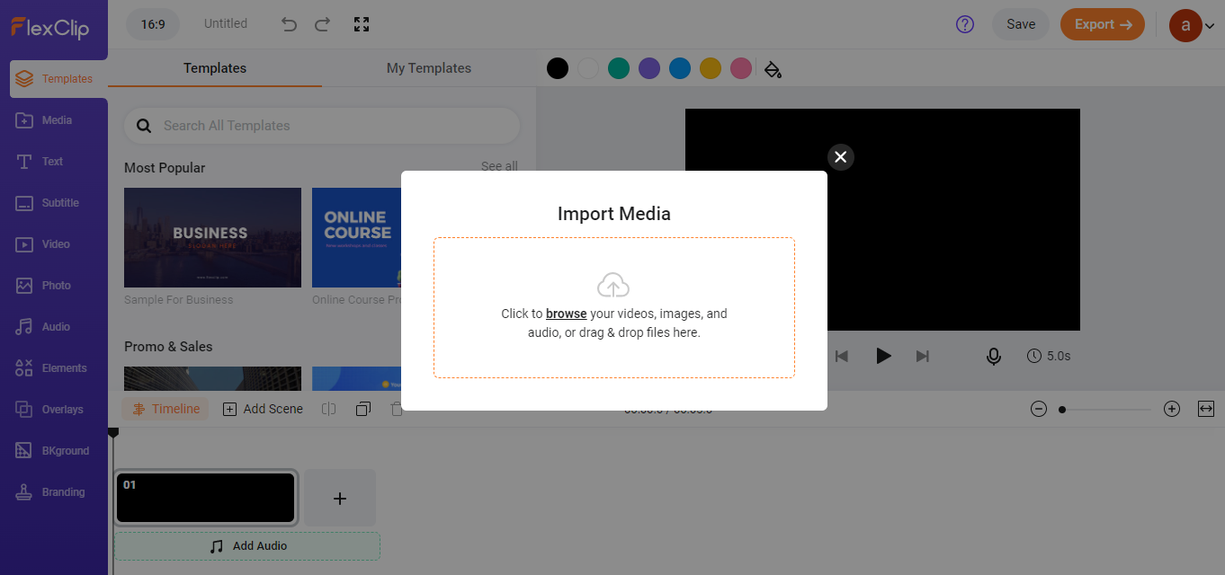Open the 16:9 aspect ratio selector

152,24
